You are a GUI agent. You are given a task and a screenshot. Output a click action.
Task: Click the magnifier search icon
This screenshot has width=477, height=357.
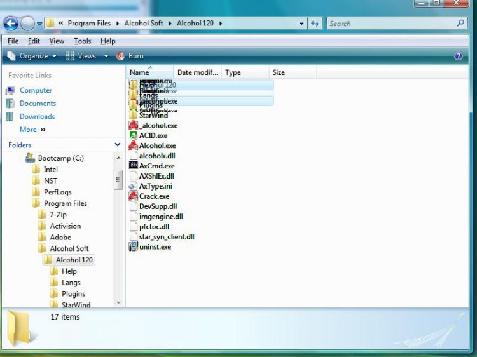(460, 23)
